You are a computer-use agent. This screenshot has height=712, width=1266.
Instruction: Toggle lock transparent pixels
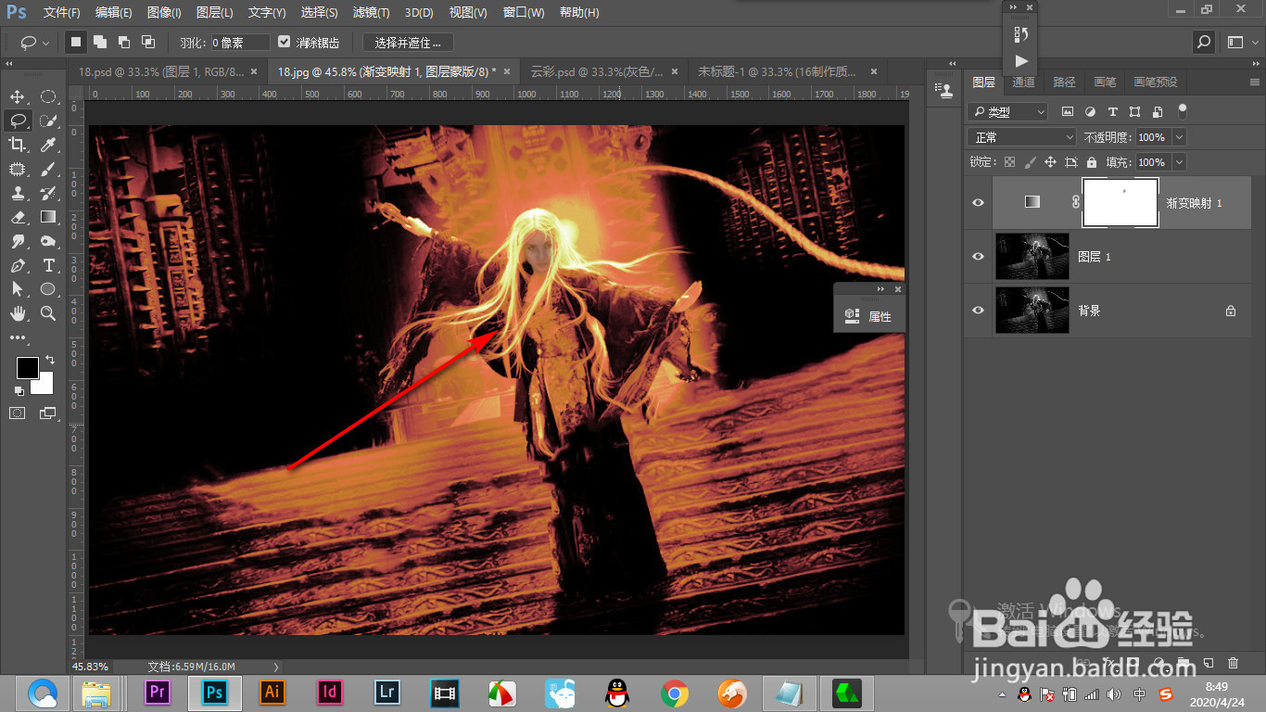coord(1010,161)
